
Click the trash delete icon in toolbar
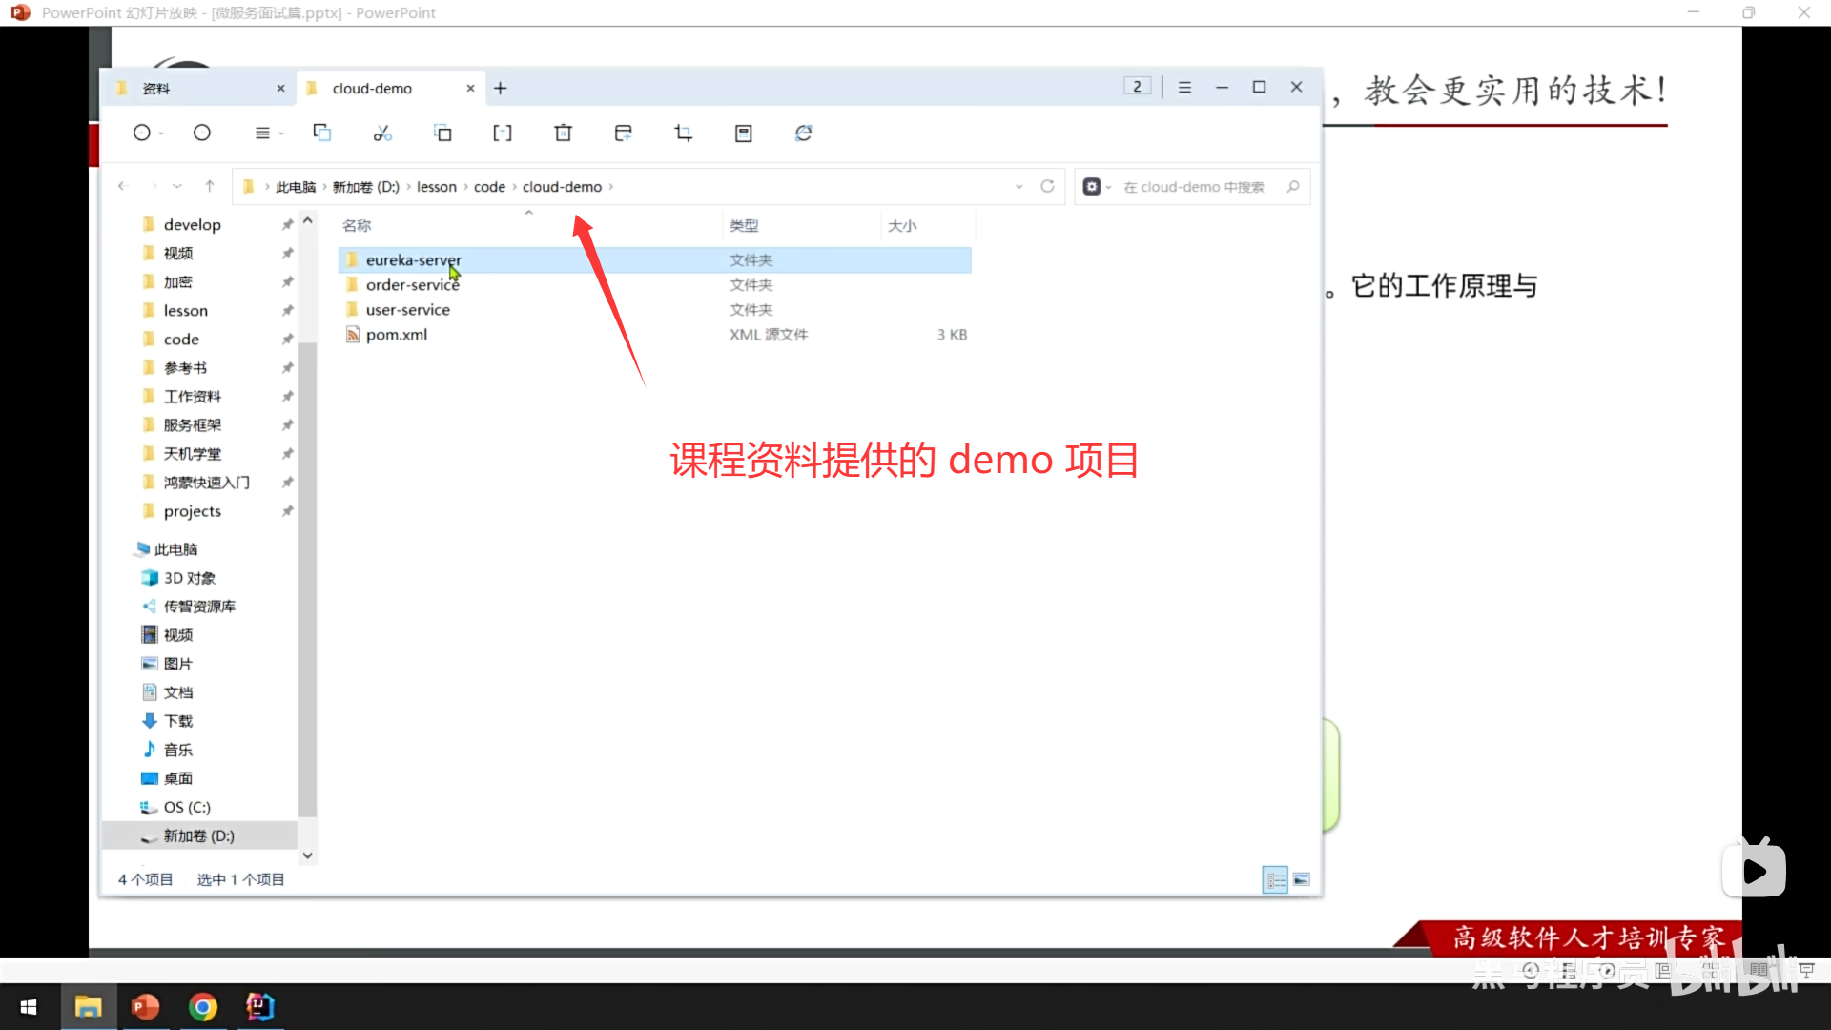[564, 134]
